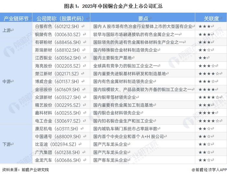Viewport: 227px width, 176px height.
Task: Click star rating in 金龙汽车 row
Action: pos(205,160)
